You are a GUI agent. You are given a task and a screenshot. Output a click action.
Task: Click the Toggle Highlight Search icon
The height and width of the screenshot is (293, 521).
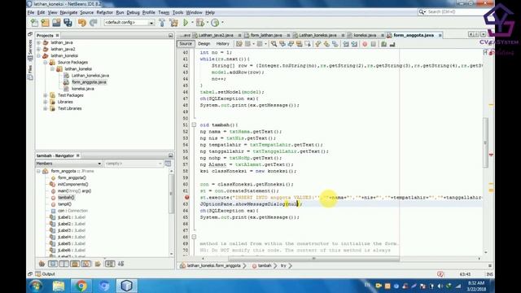click(300, 44)
